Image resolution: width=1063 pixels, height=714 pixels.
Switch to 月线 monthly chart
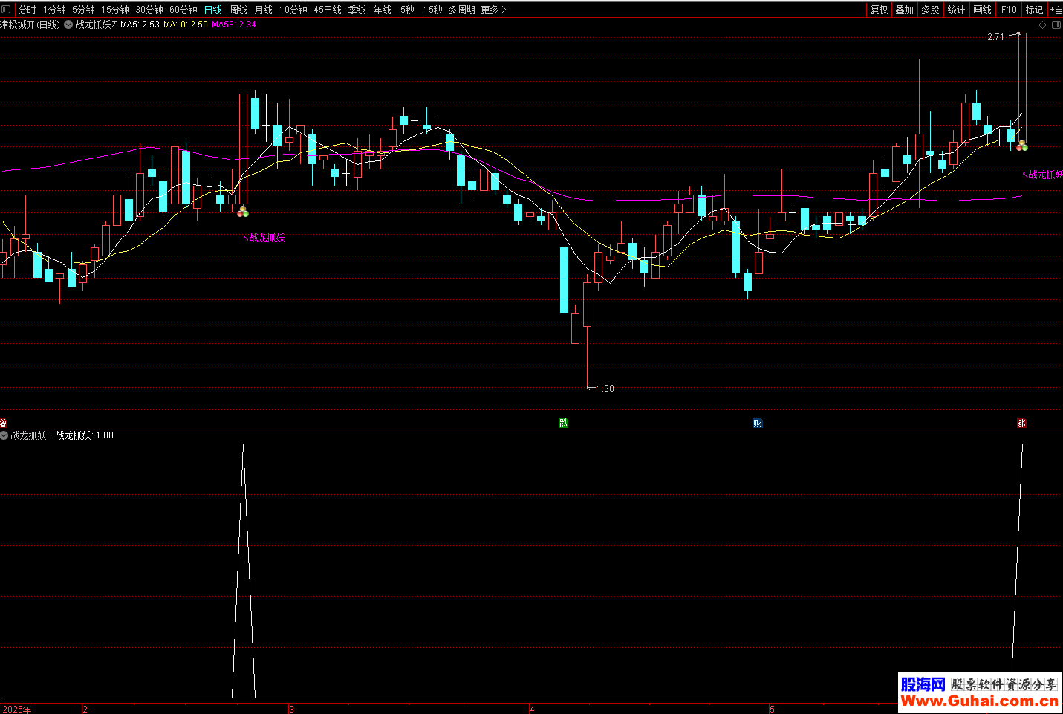click(264, 10)
